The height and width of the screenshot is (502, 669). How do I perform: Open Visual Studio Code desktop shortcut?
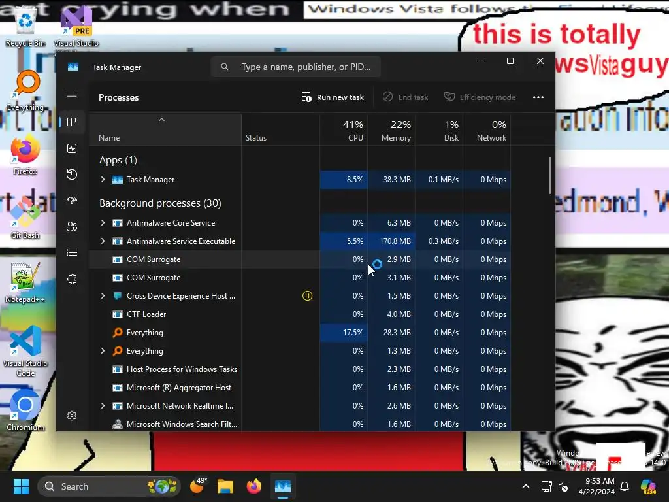pos(25,351)
